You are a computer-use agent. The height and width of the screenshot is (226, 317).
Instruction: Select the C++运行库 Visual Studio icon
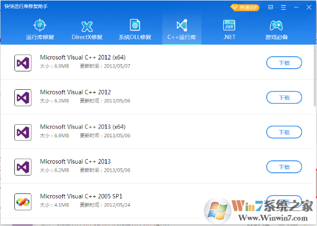(x=182, y=25)
